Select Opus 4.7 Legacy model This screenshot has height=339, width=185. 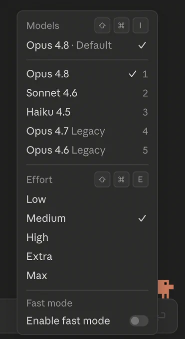coord(87,131)
